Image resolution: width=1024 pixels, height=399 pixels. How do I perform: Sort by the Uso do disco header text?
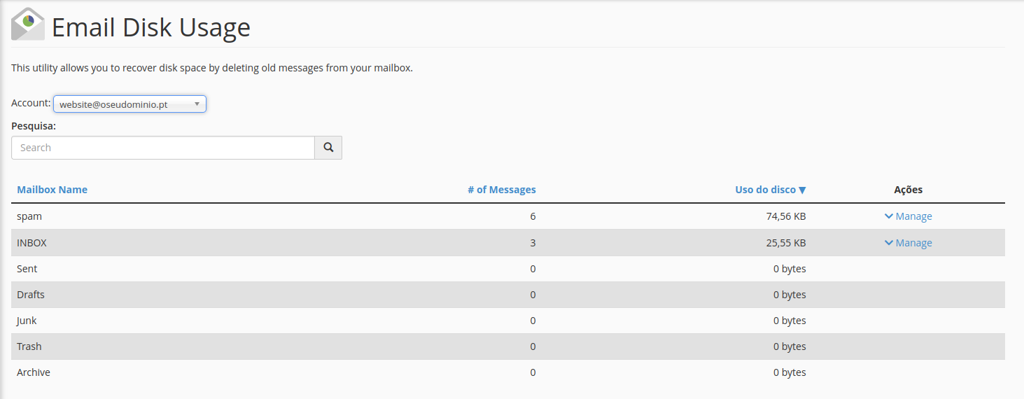(x=765, y=190)
